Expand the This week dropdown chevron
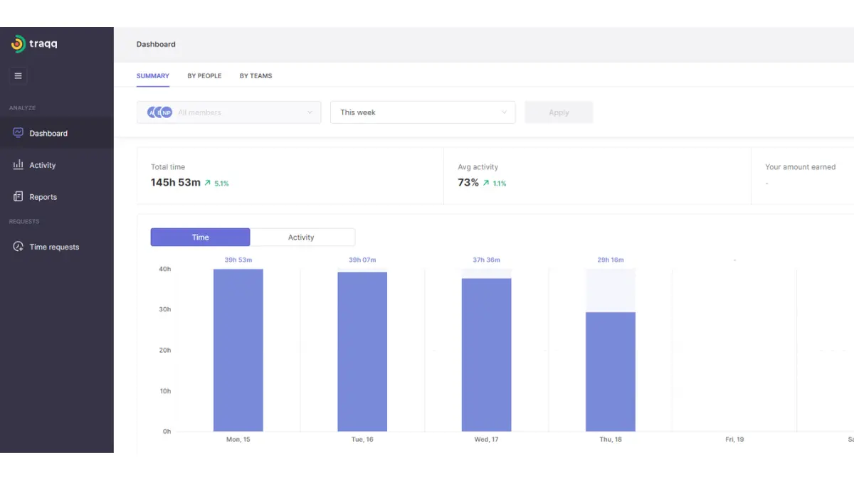 point(504,112)
